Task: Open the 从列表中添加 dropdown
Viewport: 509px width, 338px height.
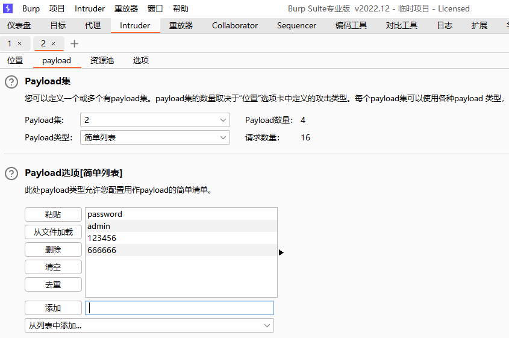Action: tap(149, 325)
